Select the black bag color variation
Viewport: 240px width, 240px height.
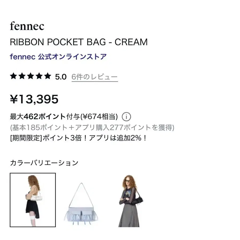tap(130, 201)
